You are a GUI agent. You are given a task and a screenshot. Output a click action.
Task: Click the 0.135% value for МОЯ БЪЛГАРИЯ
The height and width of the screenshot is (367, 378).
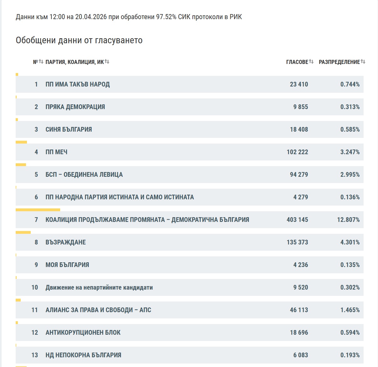point(350,265)
